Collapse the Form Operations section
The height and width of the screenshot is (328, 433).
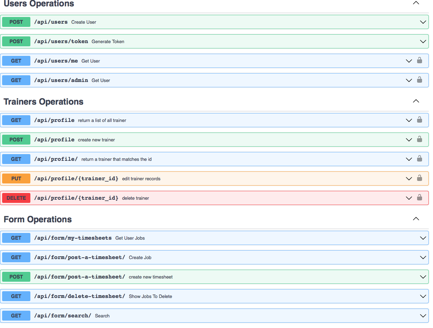[416, 218]
